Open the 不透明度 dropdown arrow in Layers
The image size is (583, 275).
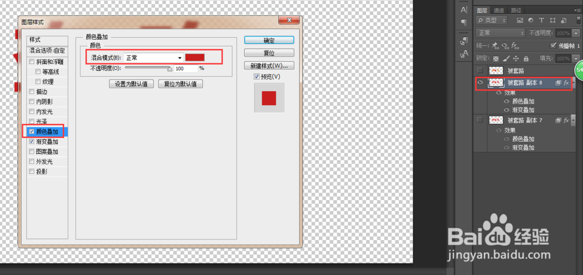(577, 33)
